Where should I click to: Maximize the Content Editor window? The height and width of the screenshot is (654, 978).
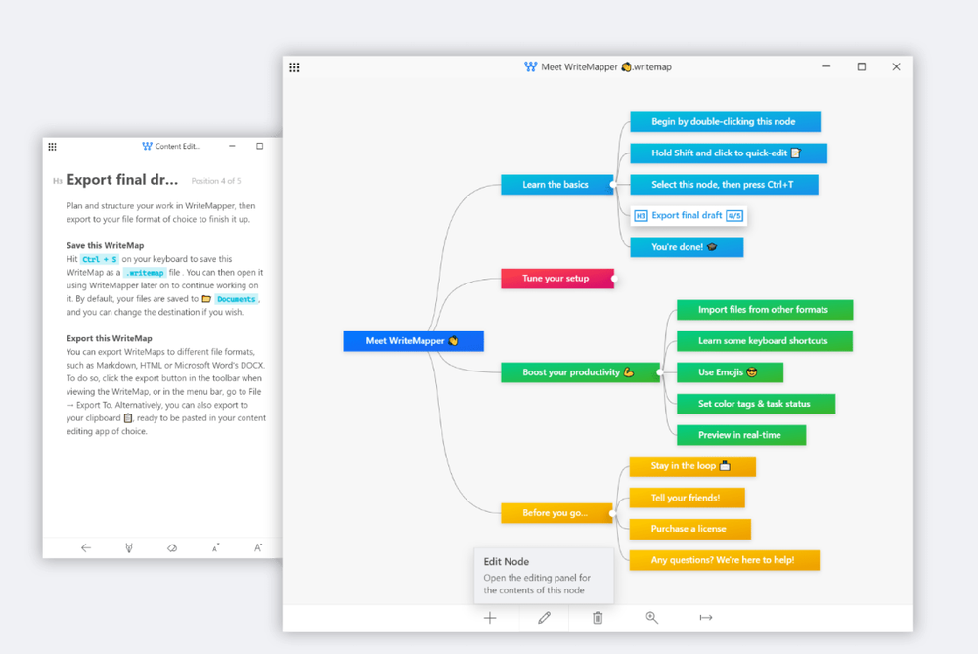[x=259, y=146]
